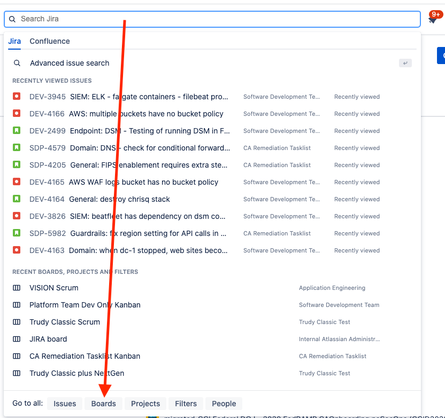Switch to the Confluence tab
445x418 pixels.
pos(50,41)
